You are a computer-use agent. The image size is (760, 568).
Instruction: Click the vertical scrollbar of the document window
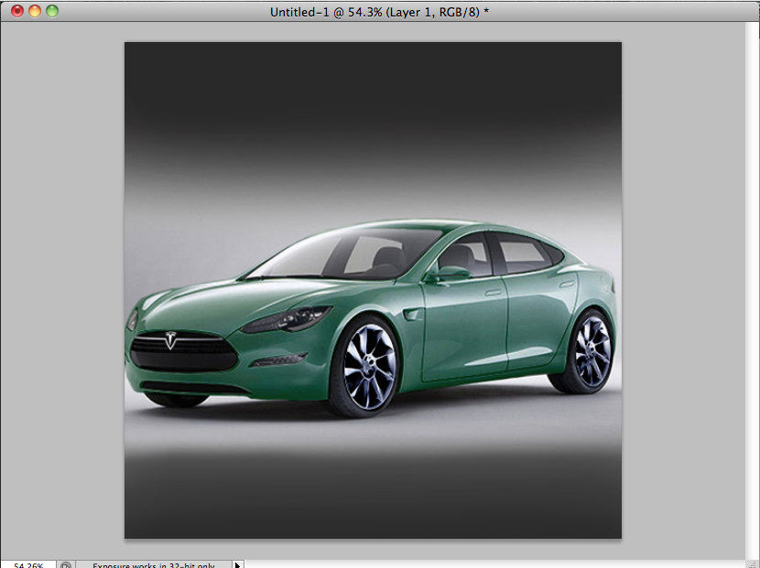(753, 290)
